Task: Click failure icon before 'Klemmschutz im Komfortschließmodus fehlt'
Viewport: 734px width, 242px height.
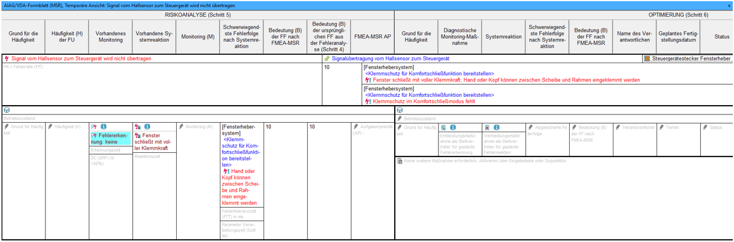Action: [x=369, y=102]
